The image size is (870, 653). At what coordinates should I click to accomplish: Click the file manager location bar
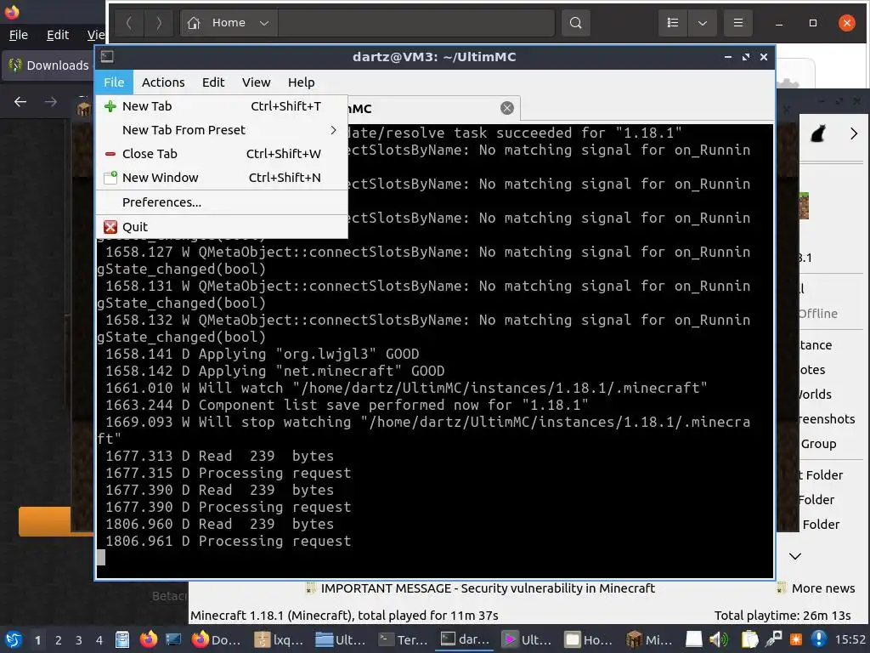click(x=416, y=23)
